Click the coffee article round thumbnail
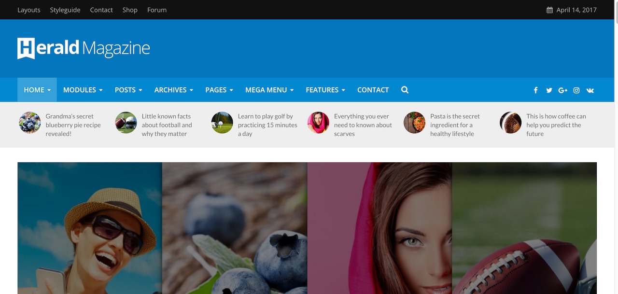Screen dimensions: 618x294 coord(510,123)
